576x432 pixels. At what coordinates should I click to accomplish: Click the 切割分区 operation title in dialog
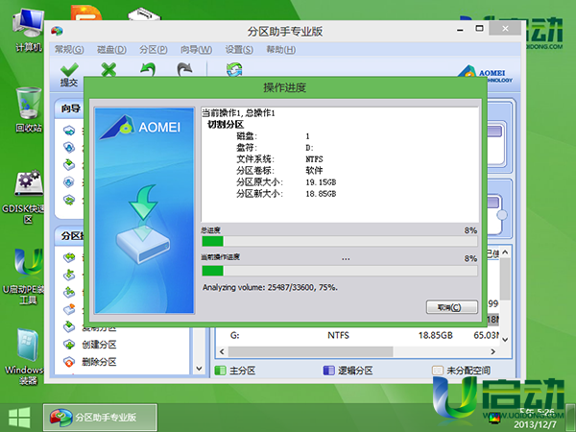click(x=226, y=125)
